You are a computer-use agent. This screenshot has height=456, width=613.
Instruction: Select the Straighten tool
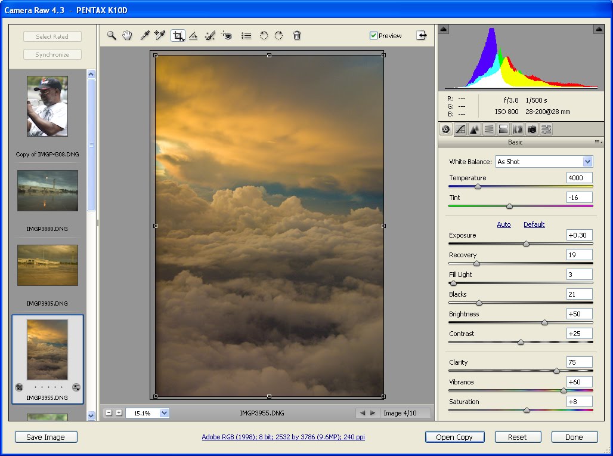click(193, 36)
